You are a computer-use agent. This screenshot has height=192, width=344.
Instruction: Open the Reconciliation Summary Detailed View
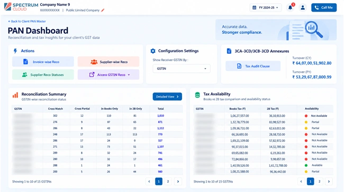[167, 97]
